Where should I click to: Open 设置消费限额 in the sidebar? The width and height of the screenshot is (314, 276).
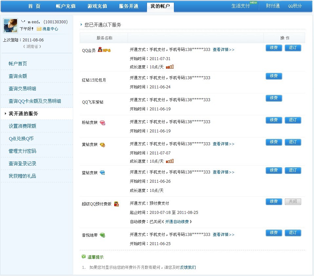pyautogui.click(x=22, y=126)
